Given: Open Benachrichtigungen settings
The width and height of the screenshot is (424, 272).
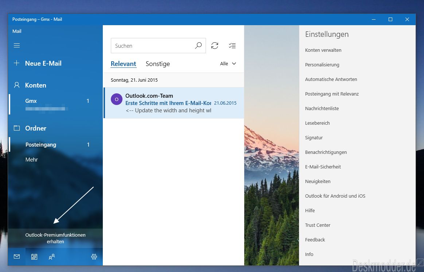Looking at the screenshot, I should pyautogui.click(x=326, y=152).
